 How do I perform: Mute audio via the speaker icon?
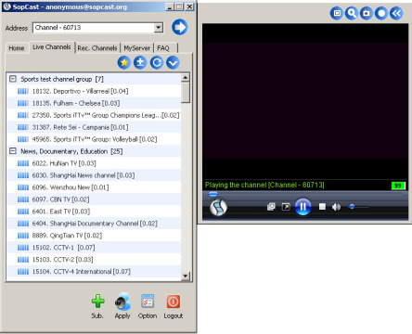(x=336, y=207)
